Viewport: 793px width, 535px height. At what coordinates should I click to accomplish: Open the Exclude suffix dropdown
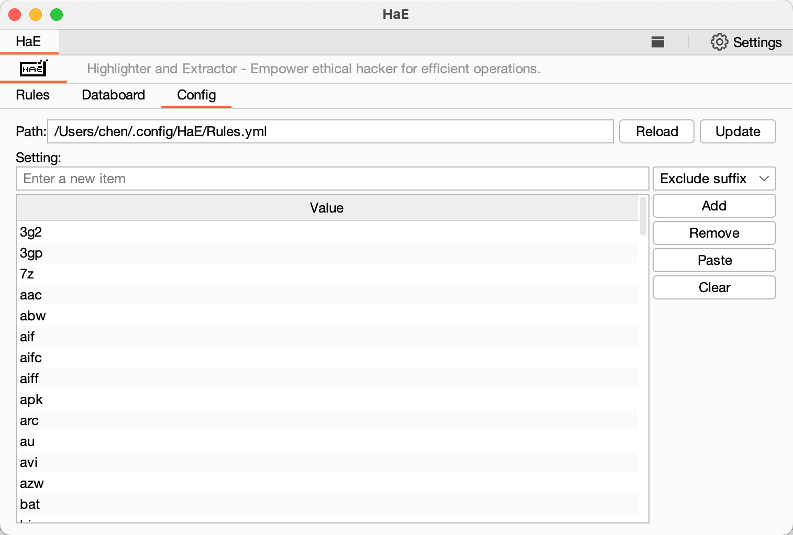tap(713, 179)
